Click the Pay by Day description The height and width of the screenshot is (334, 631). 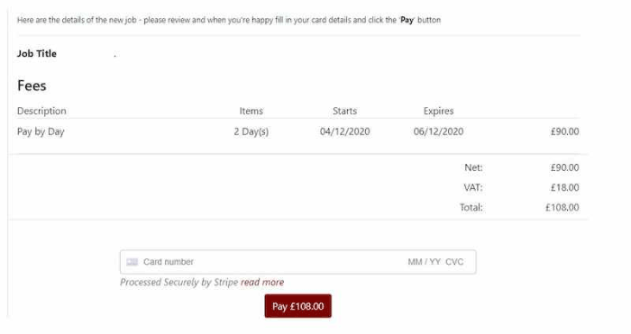(x=41, y=131)
